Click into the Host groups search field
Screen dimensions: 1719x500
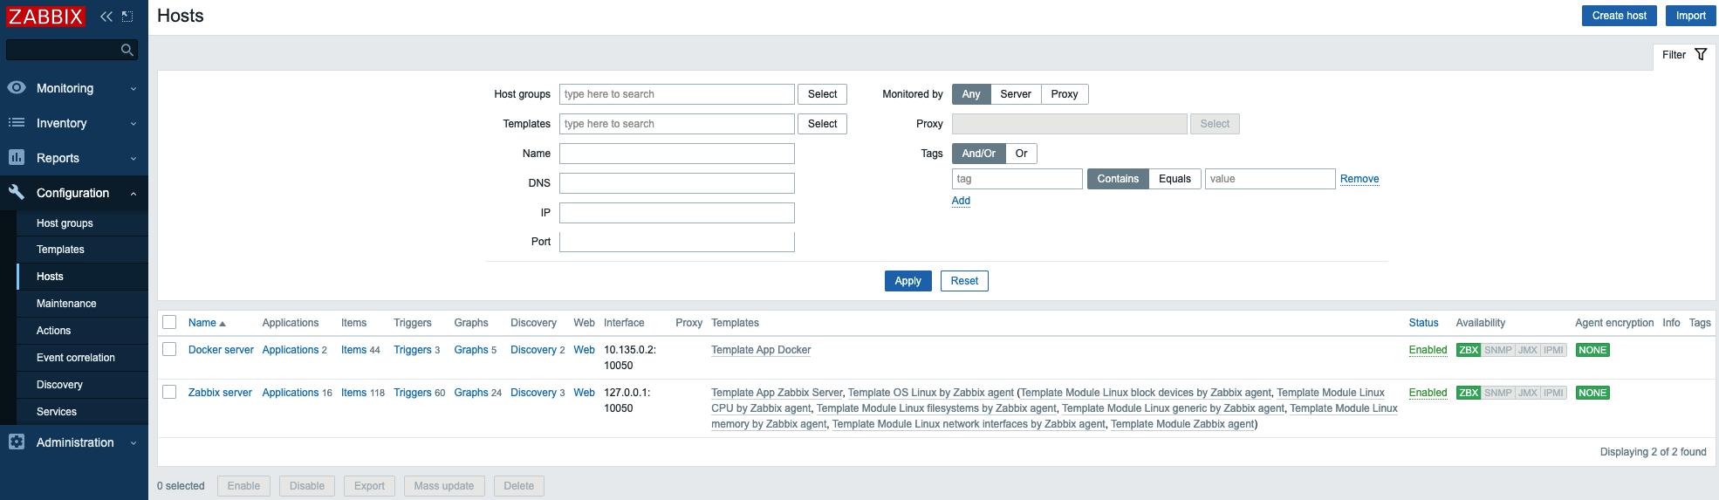pyautogui.click(x=676, y=94)
